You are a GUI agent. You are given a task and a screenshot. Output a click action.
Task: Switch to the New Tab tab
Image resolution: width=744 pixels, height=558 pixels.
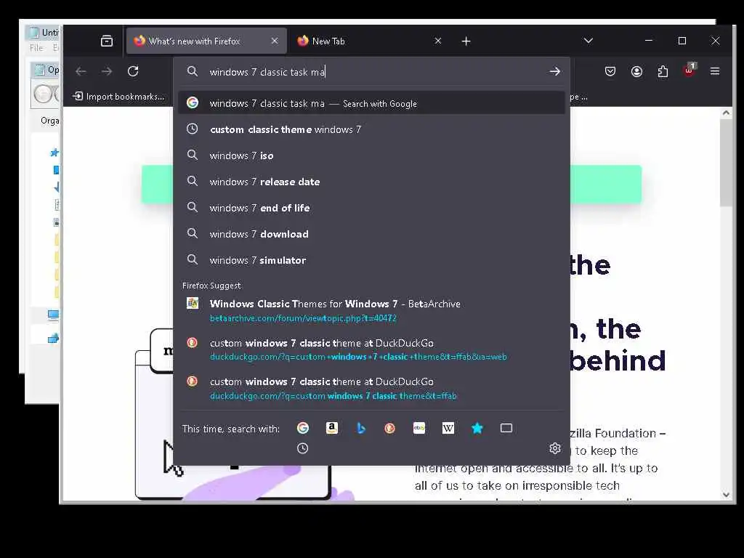coord(370,41)
